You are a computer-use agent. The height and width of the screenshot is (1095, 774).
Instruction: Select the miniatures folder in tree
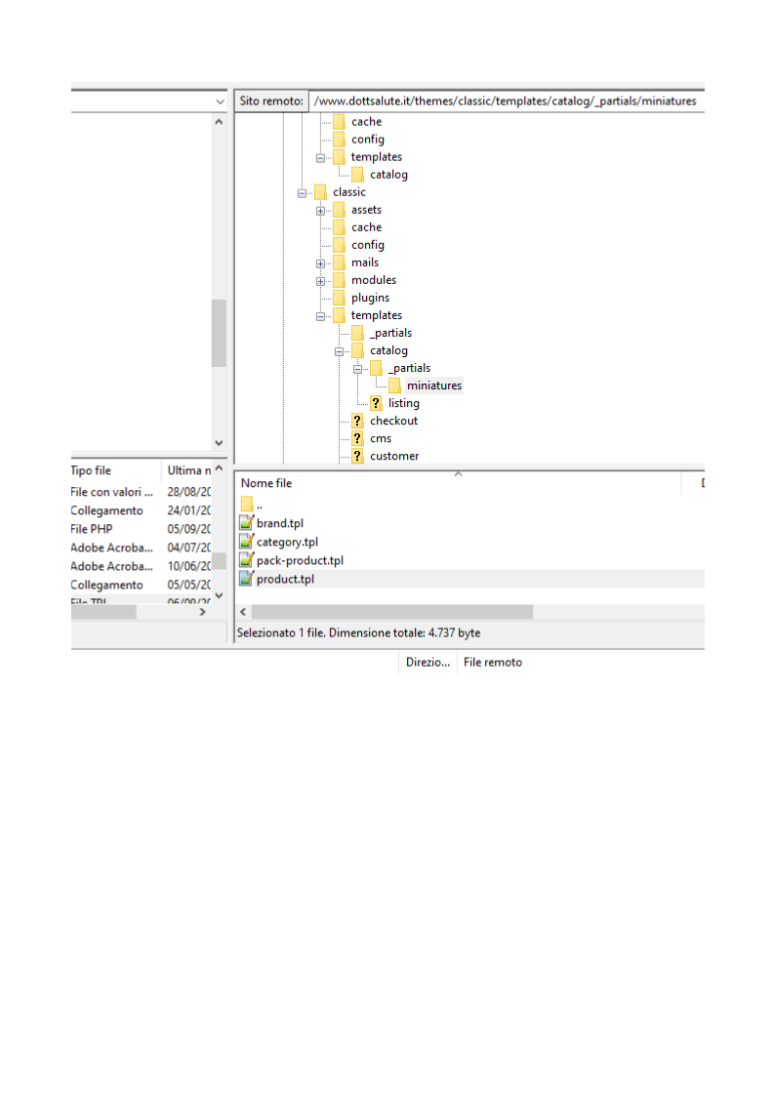(x=434, y=385)
